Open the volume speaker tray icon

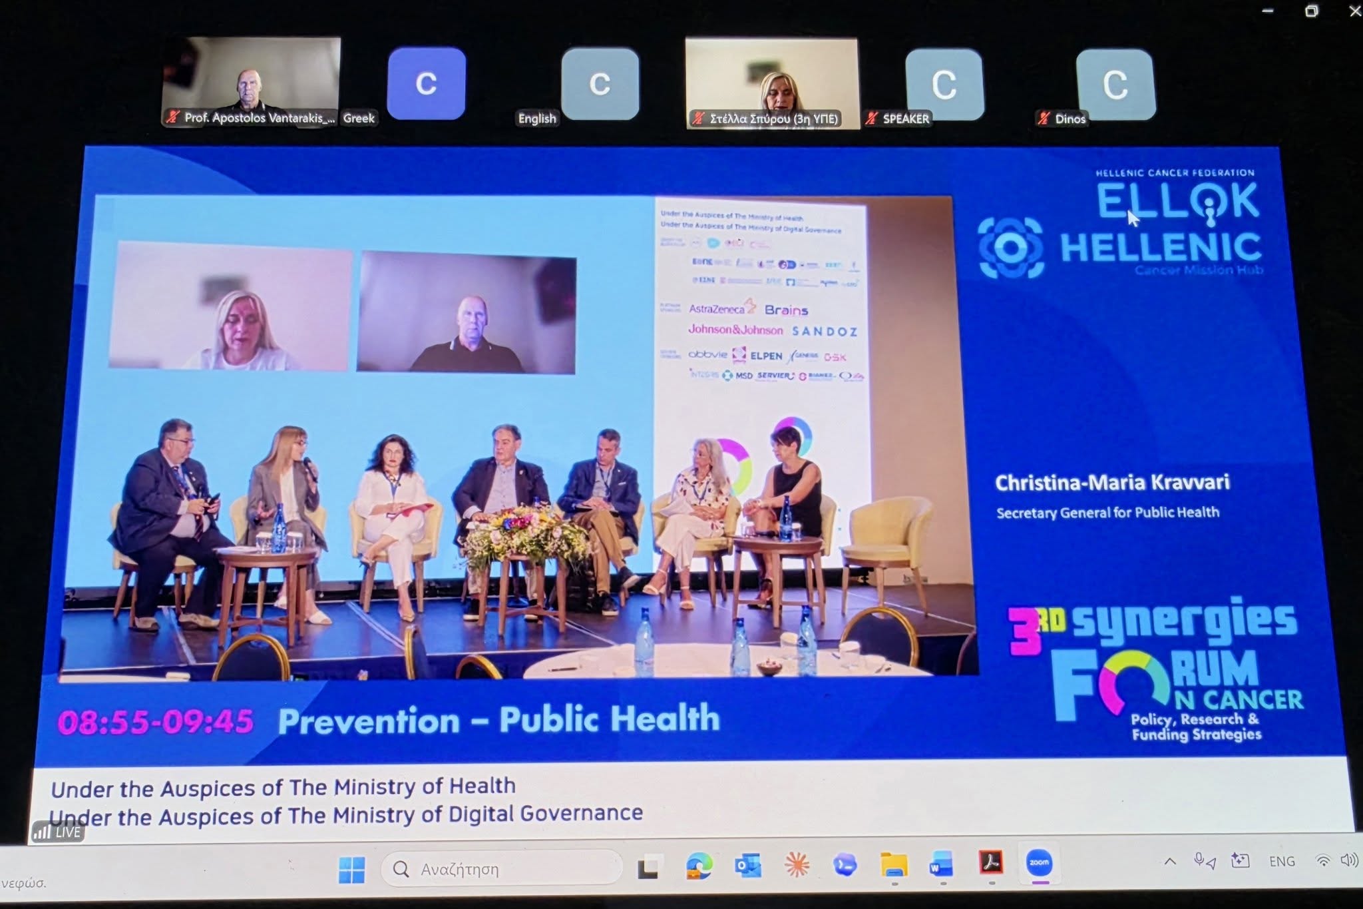(x=1349, y=860)
